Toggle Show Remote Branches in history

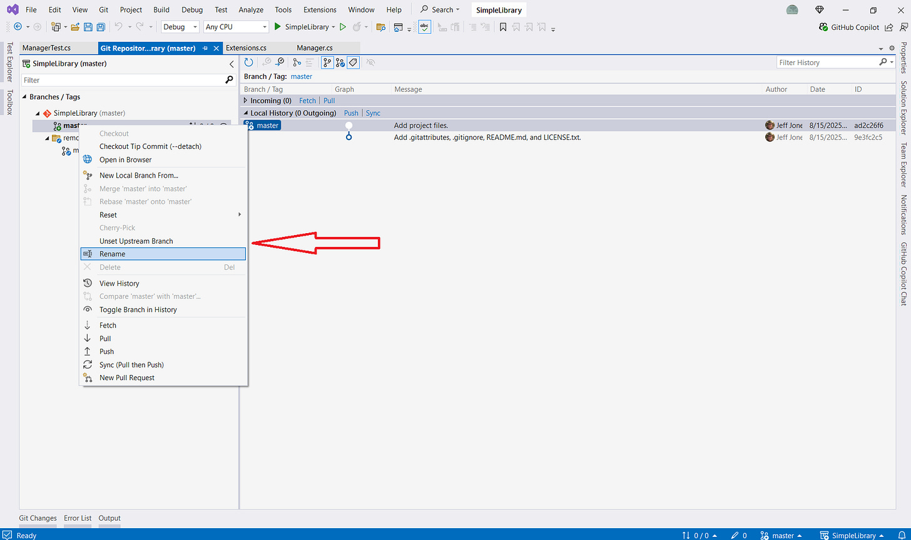(x=340, y=62)
